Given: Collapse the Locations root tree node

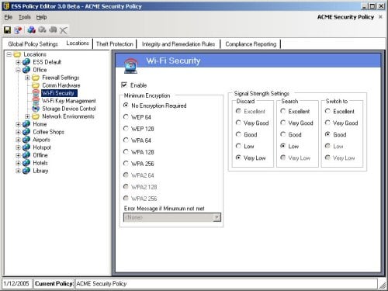Looking at the screenshot, I should click(9, 54).
